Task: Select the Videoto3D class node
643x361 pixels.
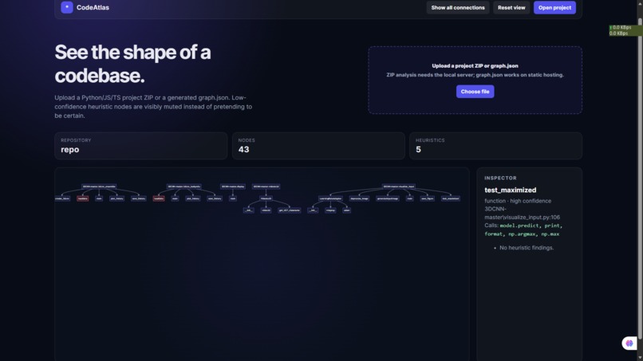Action: pyautogui.click(x=266, y=198)
